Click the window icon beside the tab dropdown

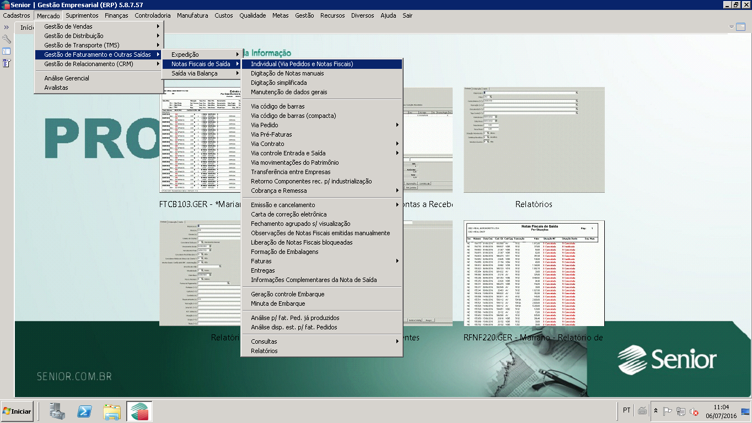tap(740, 26)
